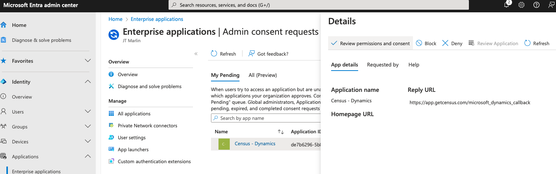Click the Refresh icon in Details panel
This screenshot has width=556, height=174.
click(x=527, y=43)
